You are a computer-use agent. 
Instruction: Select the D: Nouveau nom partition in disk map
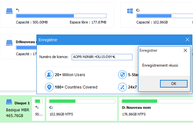pos(156,109)
